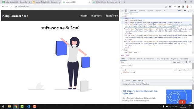Toggle the .cls class editor

(x=179, y=62)
